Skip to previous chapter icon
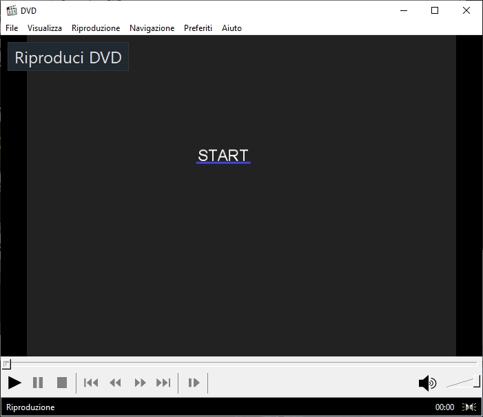The image size is (483, 417). [x=91, y=383]
